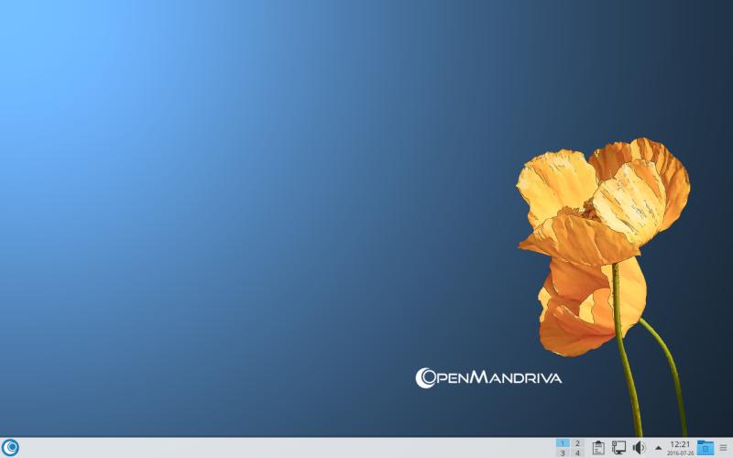733x458 pixels.
Task: Switch to virtual desktop 2
Action: pos(577,442)
